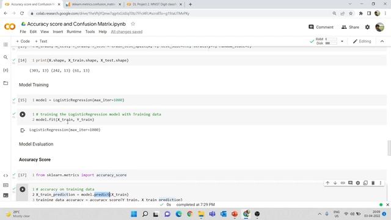Add a new Text cell
Viewport: 391px width, 220px height.
pos(41,41)
